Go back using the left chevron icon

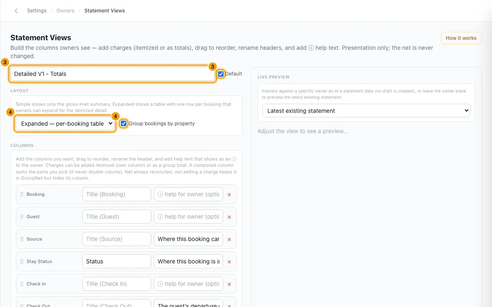click(16, 11)
